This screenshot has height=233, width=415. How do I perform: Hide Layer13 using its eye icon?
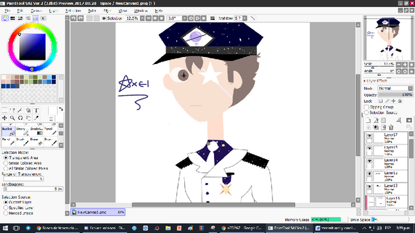click(x=369, y=186)
